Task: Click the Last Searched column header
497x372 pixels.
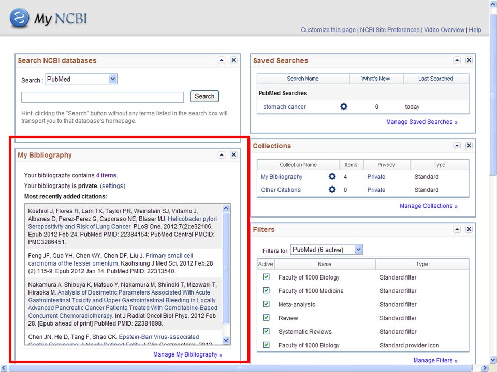Action: (x=436, y=79)
